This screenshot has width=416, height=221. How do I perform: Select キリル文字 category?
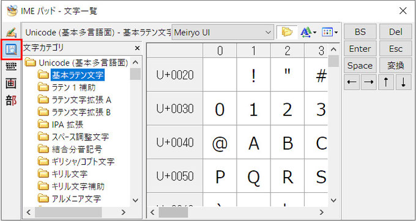[x=70, y=174]
